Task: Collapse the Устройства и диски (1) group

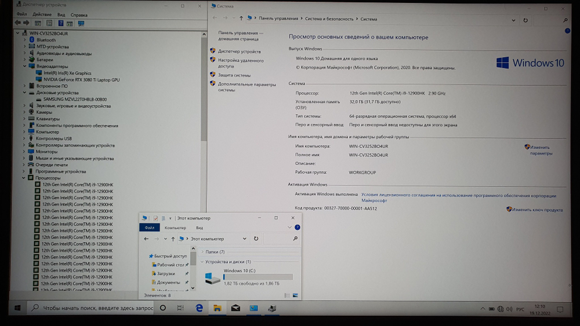Action: pos(202,262)
